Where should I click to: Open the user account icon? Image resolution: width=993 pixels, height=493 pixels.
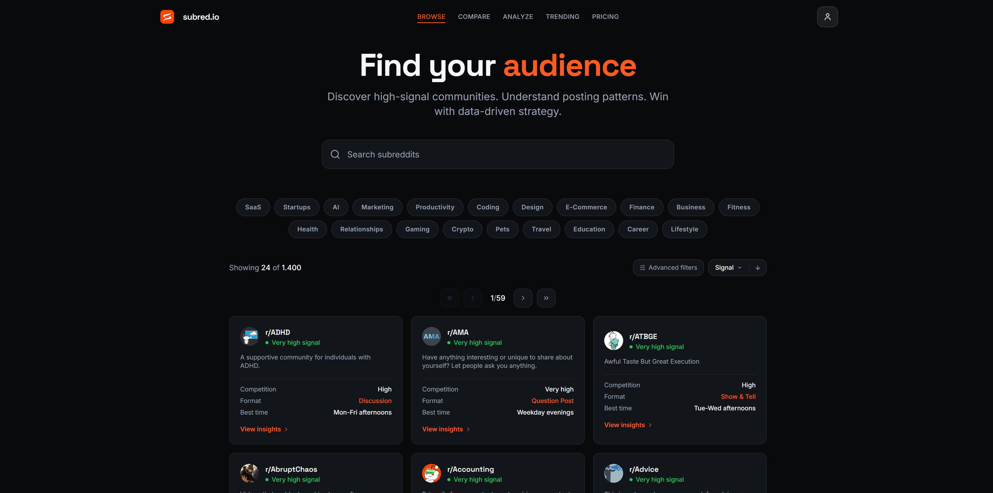click(x=827, y=17)
